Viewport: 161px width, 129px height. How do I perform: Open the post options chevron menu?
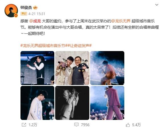point(157,5)
